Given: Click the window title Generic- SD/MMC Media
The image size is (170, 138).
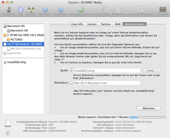Looking at the screenshot, I should [x=85, y=2].
